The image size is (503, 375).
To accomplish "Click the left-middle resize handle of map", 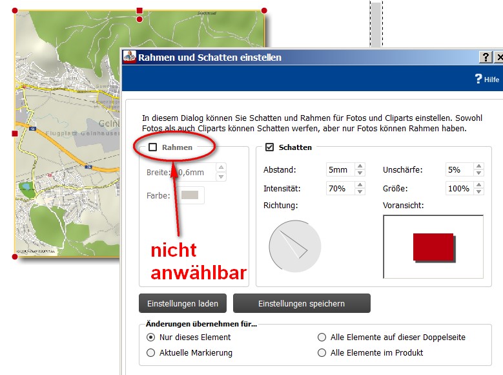I will 15,133.
